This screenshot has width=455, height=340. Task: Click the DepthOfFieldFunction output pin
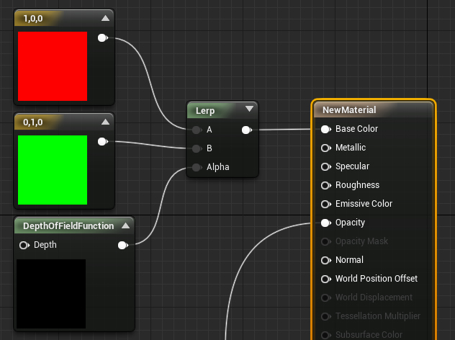pos(123,246)
